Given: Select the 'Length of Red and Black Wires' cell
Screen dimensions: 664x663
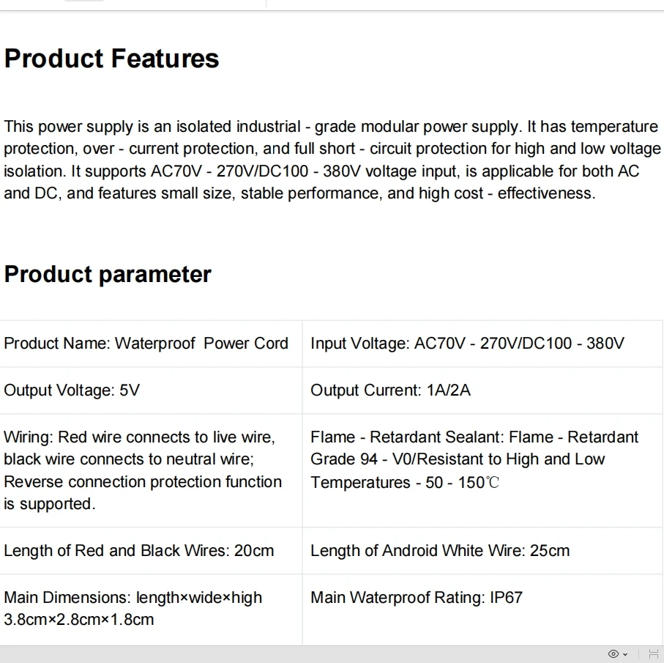Looking at the screenshot, I should tap(139, 551).
